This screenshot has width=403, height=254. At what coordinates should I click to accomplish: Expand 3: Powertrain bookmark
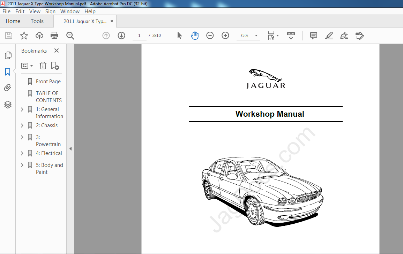(x=22, y=137)
